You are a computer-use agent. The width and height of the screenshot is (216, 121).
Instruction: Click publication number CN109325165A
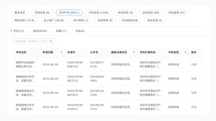click(x=97, y=79)
